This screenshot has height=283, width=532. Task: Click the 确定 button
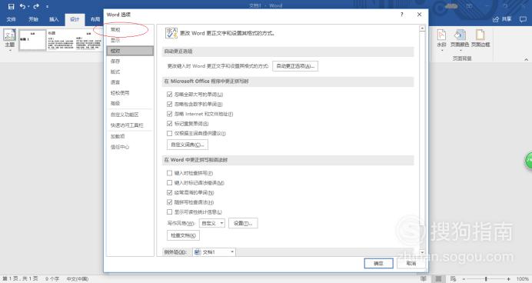click(x=379, y=263)
